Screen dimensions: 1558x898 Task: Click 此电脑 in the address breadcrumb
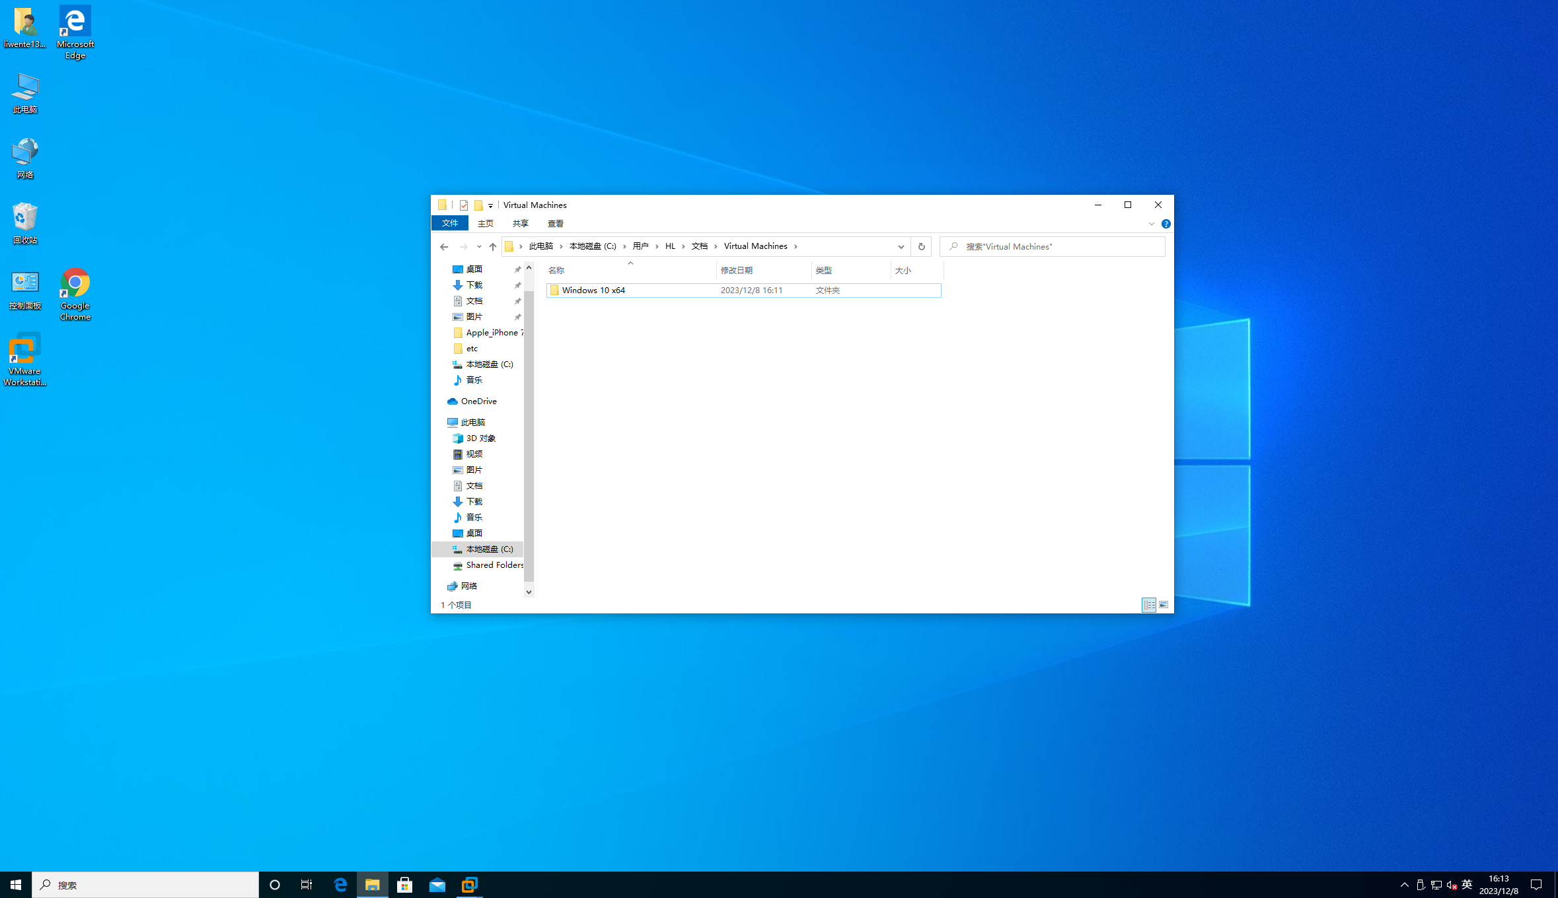pos(541,246)
